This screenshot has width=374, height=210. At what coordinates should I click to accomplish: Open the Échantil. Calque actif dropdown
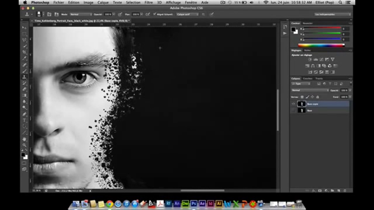point(187,14)
